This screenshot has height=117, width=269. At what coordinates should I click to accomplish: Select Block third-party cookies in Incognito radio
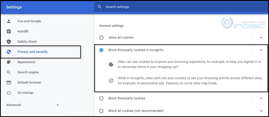(101, 50)
